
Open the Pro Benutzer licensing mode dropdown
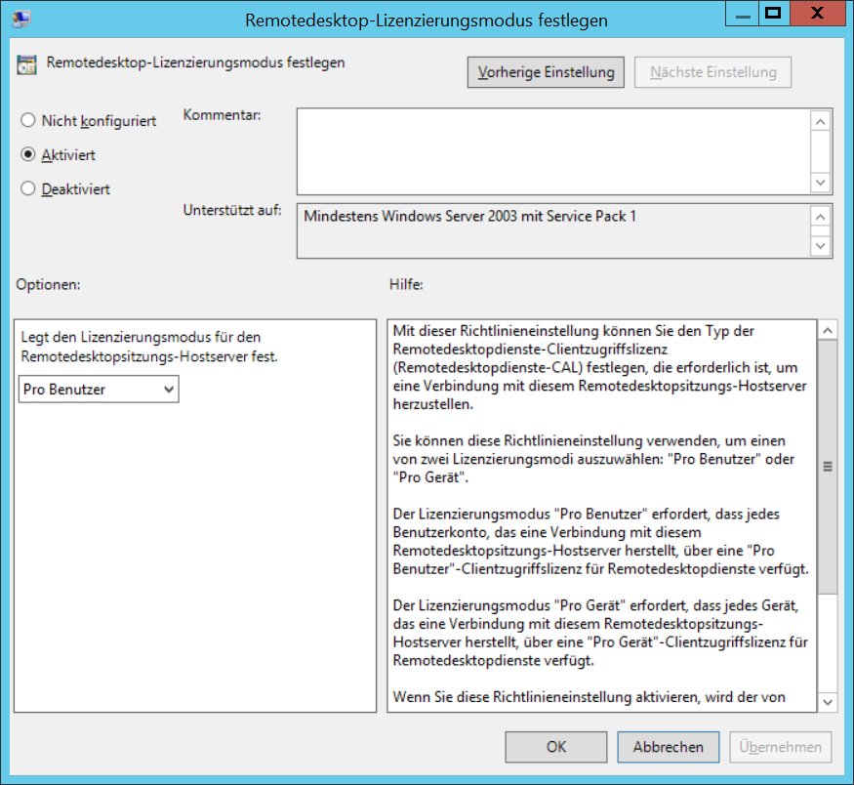pyautogui.click(x=99, y=390)
